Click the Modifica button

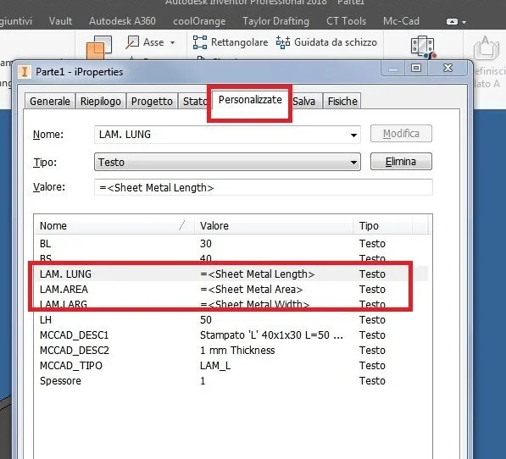tap(401, 134)
